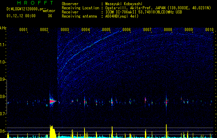This screenshot has height=138, width=217.
Task: Click time marker 0004
Action: click(x=86, y=29)
